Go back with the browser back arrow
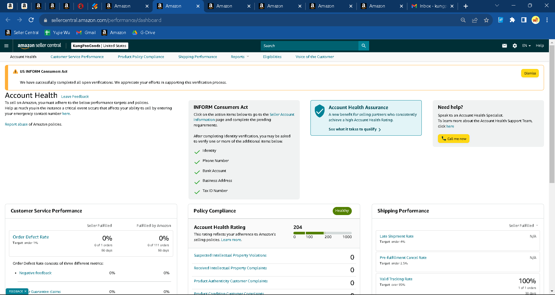 point(8,20)
